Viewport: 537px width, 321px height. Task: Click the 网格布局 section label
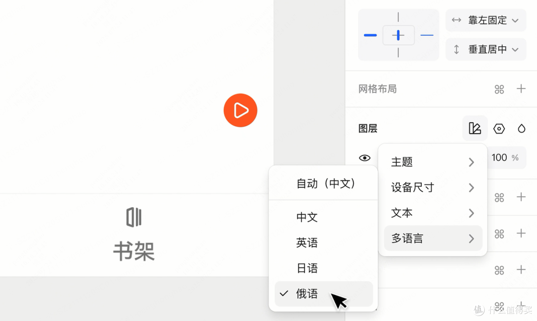[x=377, y=89]
